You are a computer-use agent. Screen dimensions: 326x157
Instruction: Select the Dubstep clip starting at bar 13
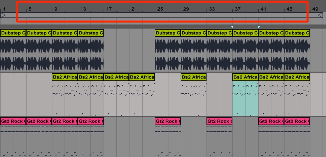[x=91, y=33]
